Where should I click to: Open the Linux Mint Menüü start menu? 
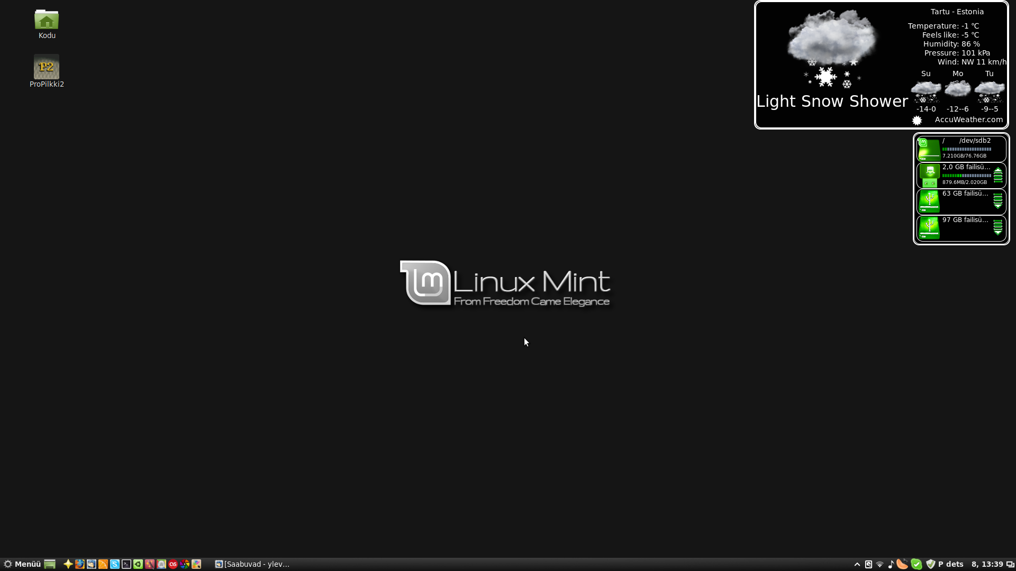21,563
